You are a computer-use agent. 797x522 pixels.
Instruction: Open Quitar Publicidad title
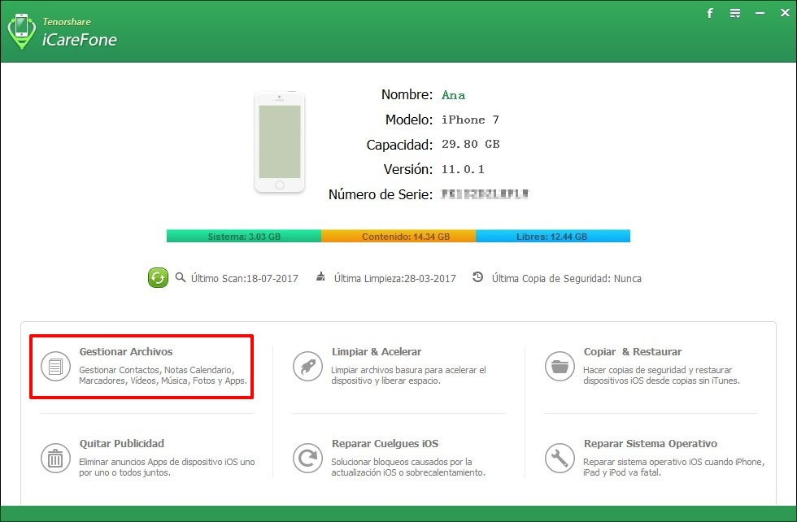coord(121,444)
